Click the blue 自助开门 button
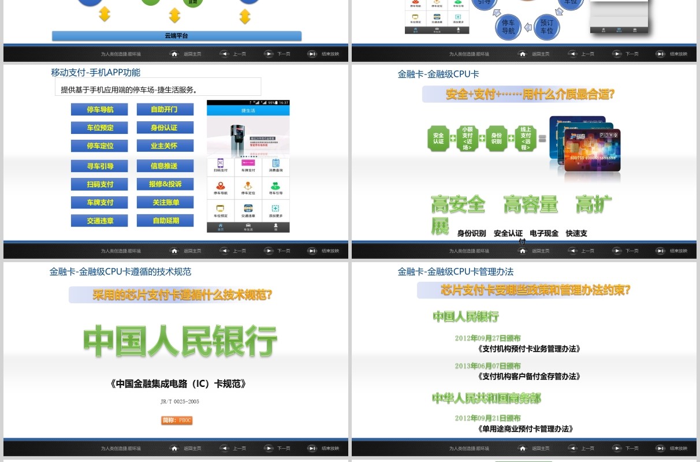 165,109
